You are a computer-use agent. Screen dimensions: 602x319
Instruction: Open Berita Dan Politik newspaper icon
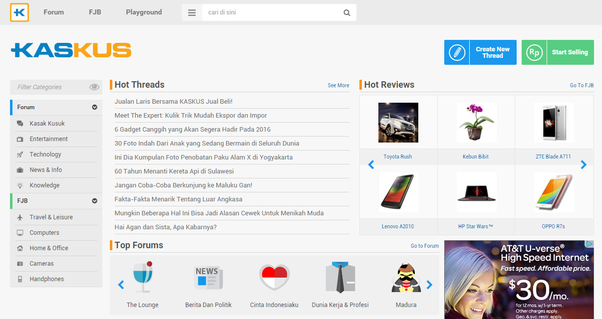point(208,278)
